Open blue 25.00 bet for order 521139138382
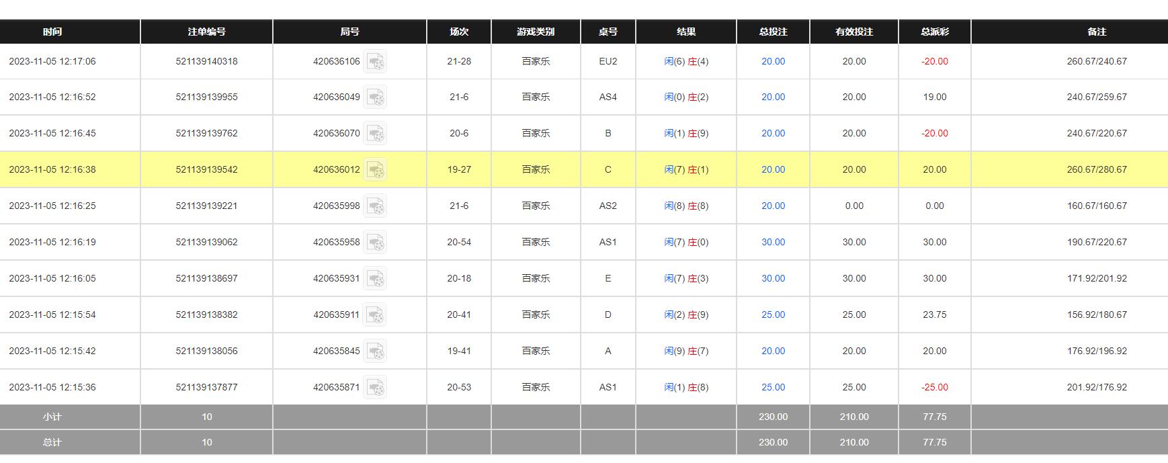This screenshot has height=463, width=1168. tap(773, 314)
